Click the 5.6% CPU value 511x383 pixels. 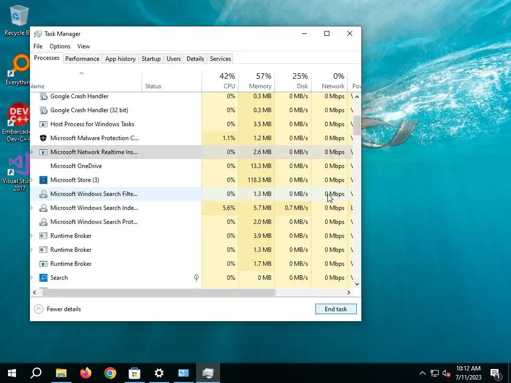(229, 208)
